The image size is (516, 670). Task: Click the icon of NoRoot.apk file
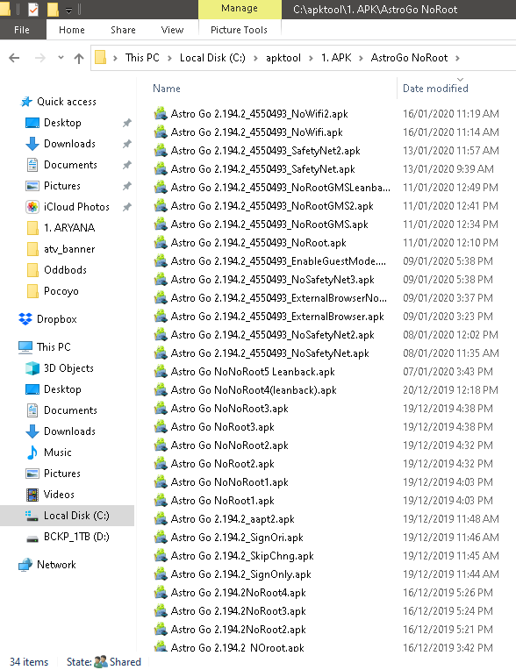coord(161,242)
